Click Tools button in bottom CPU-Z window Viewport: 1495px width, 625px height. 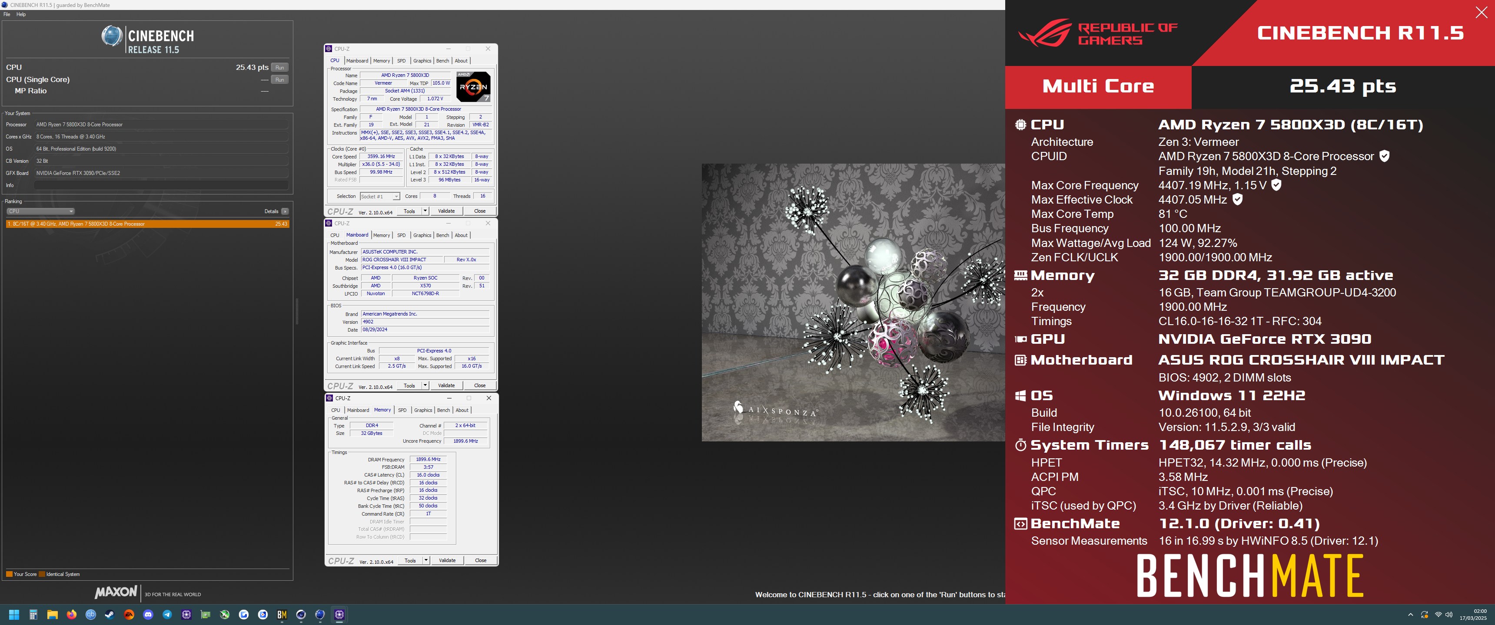point(410,561)
